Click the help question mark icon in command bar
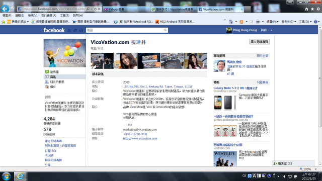 [x=315, y=22]
